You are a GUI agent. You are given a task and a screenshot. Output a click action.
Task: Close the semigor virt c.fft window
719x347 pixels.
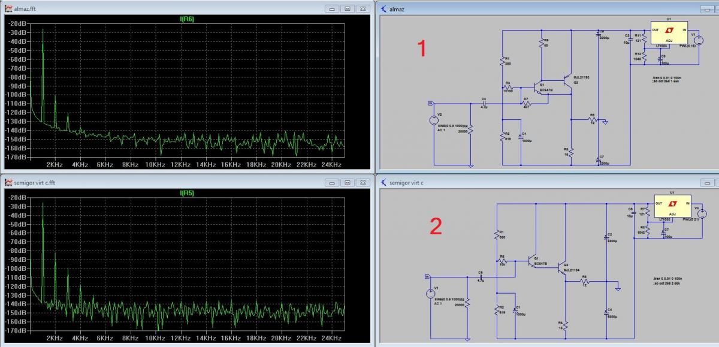pyautogui.click(x=362, y=183)
